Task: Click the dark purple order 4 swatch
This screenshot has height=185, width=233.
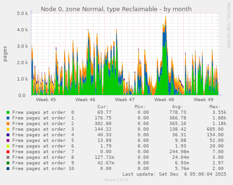Action: pos(8,135)
